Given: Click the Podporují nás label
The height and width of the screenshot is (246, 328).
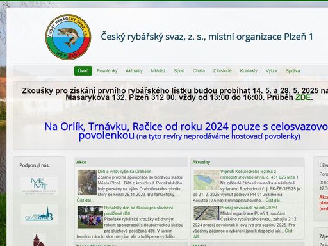Looking at the screenshot, I should pos(35,165).
